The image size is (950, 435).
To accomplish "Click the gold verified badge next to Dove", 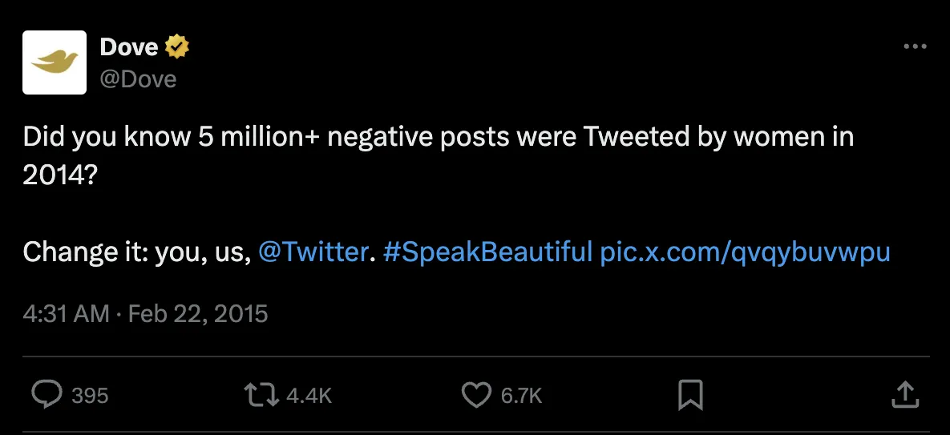I will pos(177,46).
